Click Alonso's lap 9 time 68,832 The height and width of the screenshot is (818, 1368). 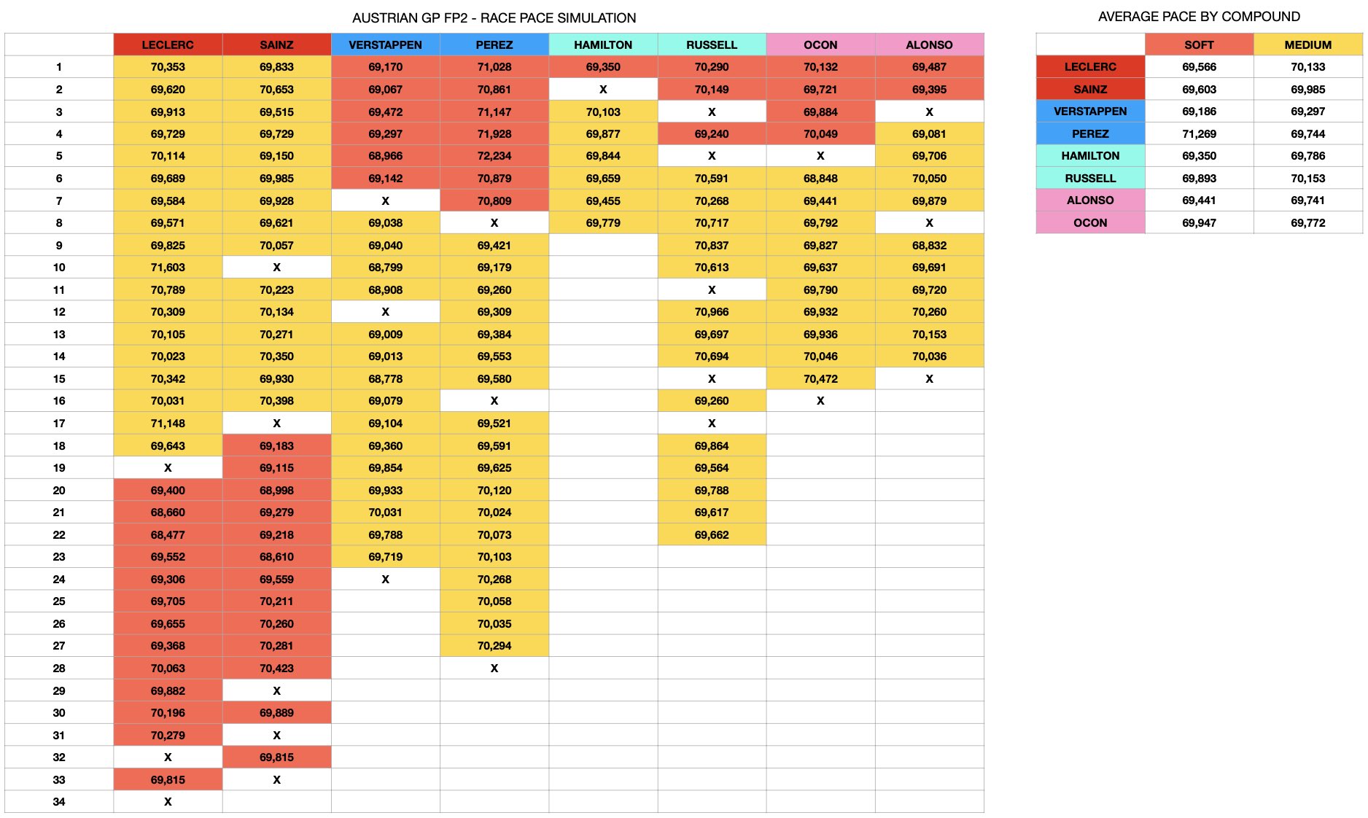[929, 245]
